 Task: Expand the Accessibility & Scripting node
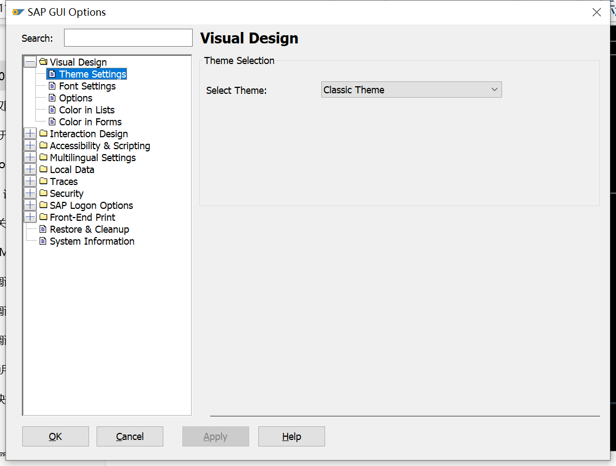pyautogui.click(x=30, y=145)
